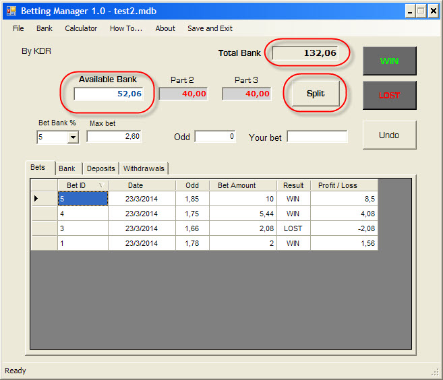Open the Calculator menu
Screen dimensions: 443x380
81,28
